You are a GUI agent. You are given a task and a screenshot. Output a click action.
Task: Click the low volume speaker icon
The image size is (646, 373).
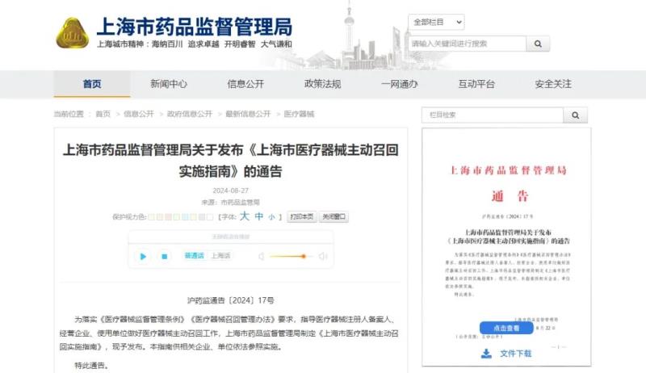[261, 257]
